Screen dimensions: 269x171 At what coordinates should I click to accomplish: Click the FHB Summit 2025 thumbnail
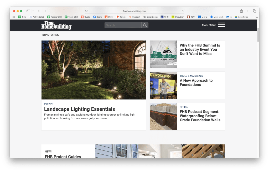(163, 54)
